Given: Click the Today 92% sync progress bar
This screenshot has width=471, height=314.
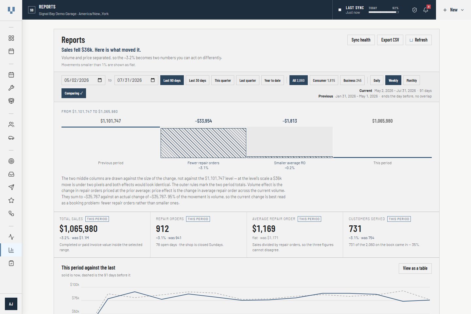Looking at the screenshot, I should tap(383, 12).
